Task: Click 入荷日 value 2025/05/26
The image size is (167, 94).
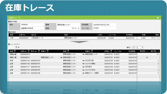Action: coord(101,38)
